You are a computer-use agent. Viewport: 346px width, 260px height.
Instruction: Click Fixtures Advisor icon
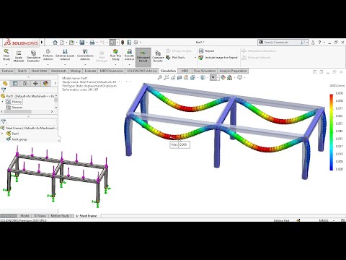[x=48, y=55]
